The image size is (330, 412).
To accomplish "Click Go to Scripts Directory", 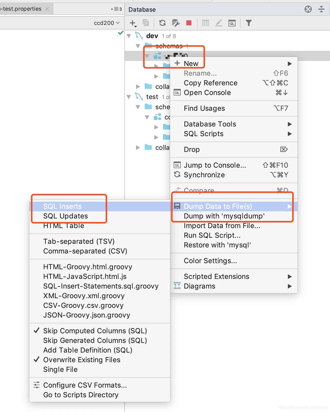I will point(100,395).
